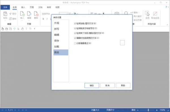The height and width of the screenshot is (112, 170).
Task: Switch to the 页面 pages tab
Action: (x=32, y=7)
